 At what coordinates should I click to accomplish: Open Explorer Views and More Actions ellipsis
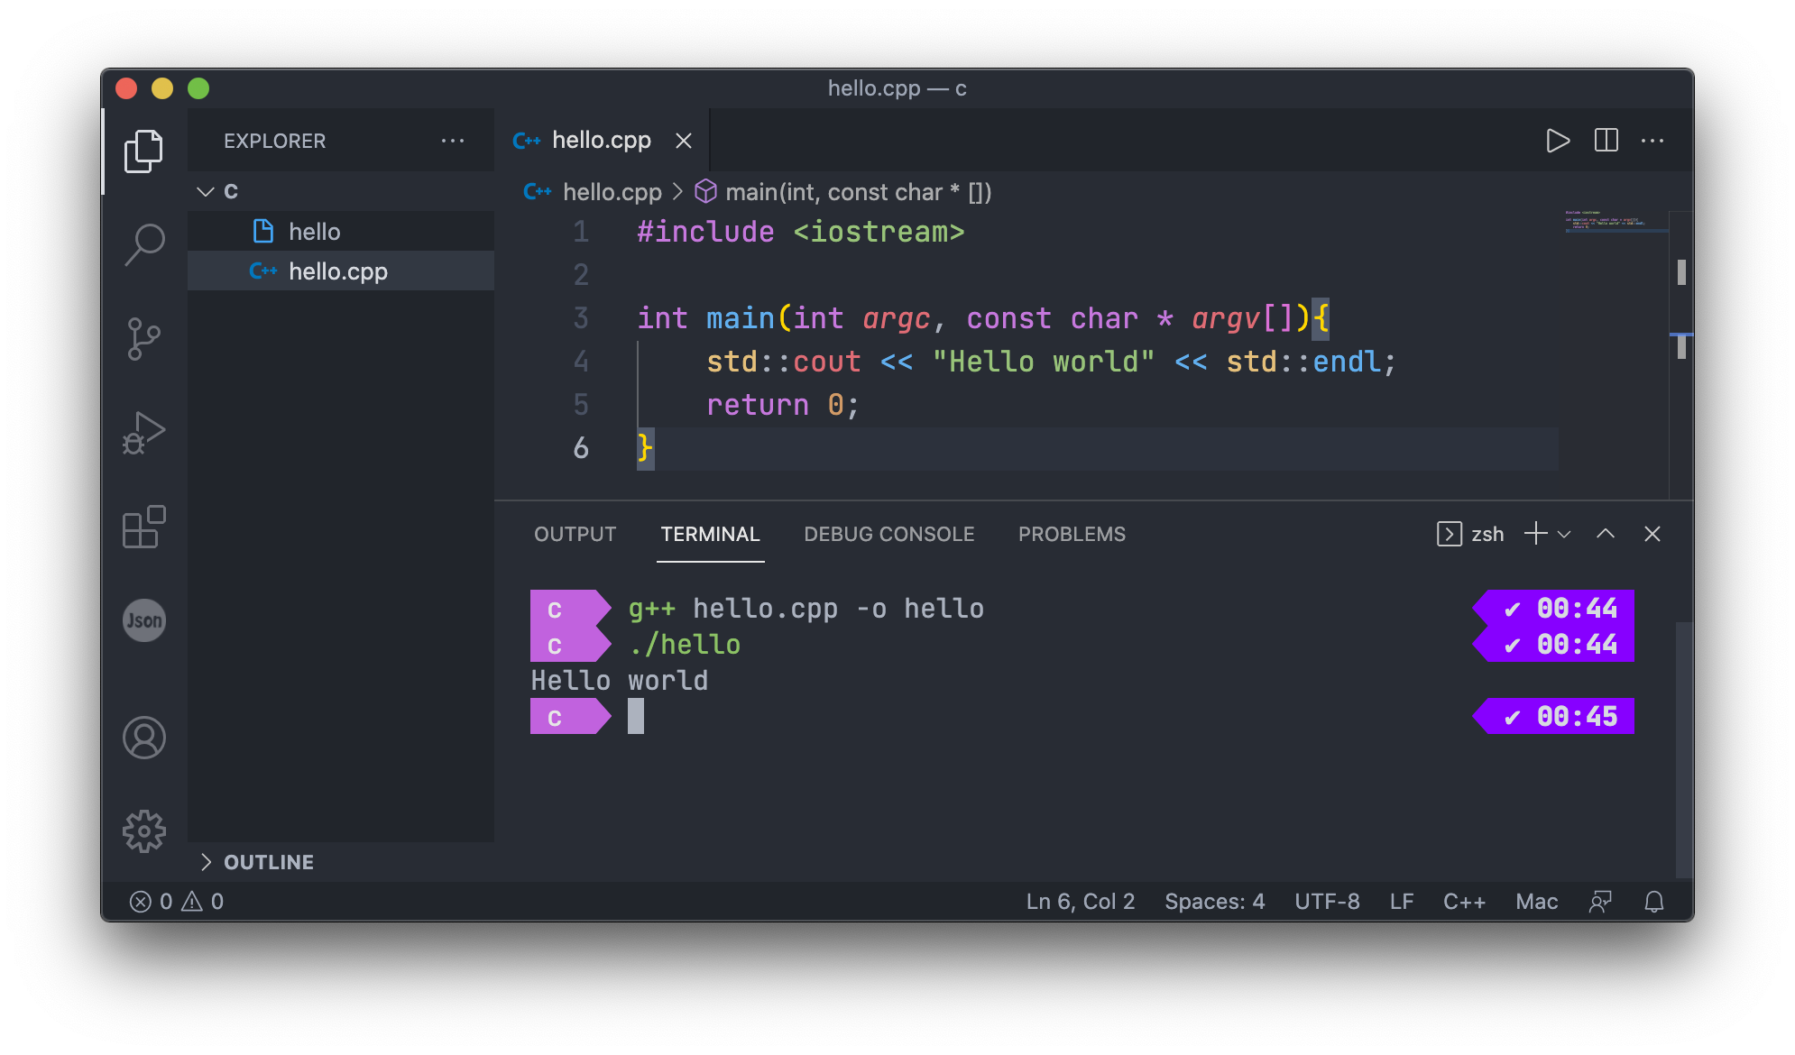[x=453, y=141]
